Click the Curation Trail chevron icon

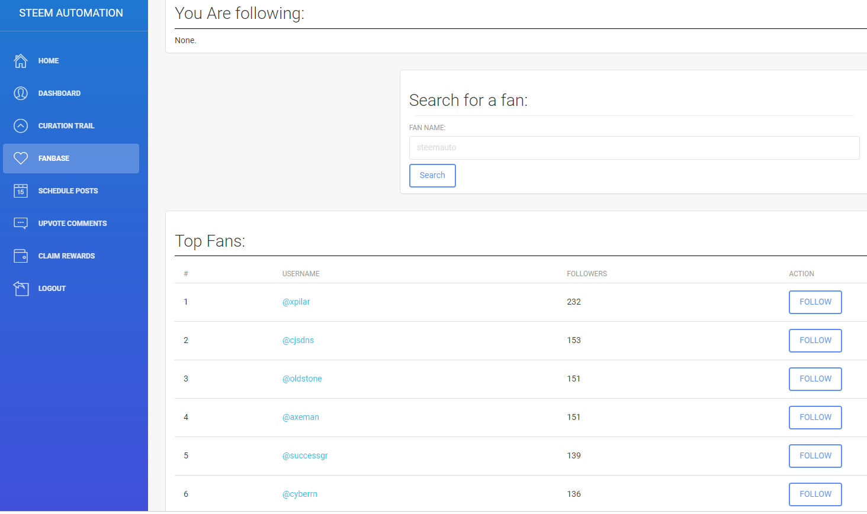tap(21, 126)
